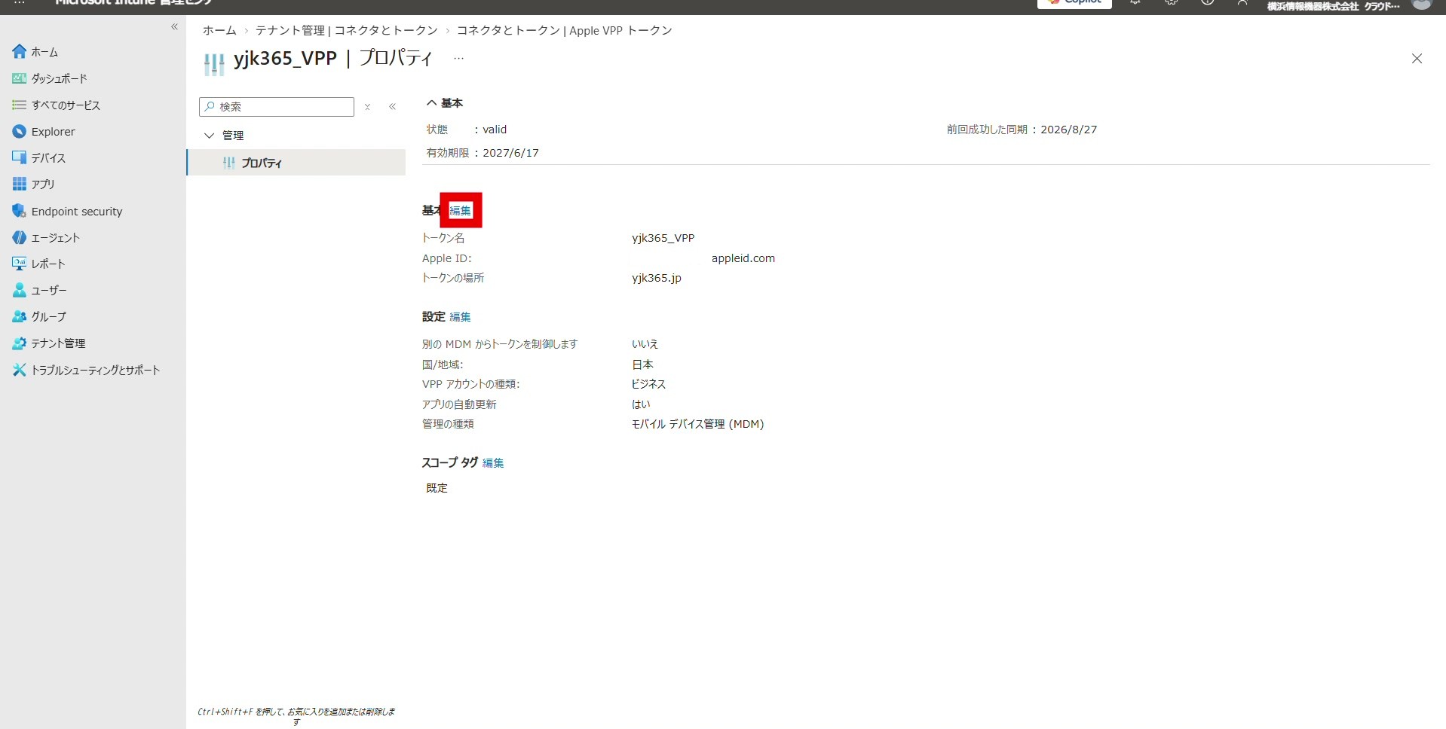Close the yjk365_VPP properties blade
The height and width of the screenshot is (729, 1446).
pyautogui.click(x=1417, y=59)
